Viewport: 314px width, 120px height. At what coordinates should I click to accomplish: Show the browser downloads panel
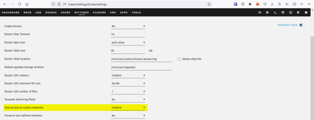(x=272, y=4)
